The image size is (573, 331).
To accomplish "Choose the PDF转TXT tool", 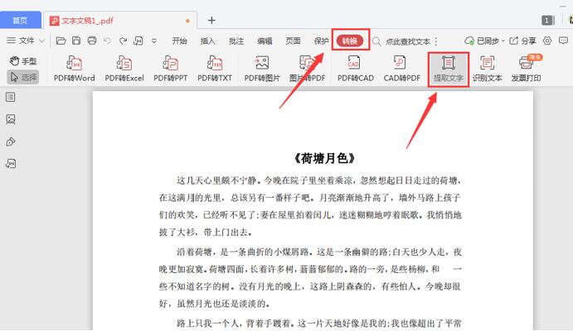I will pyautogui.click(x=215, y=69).
